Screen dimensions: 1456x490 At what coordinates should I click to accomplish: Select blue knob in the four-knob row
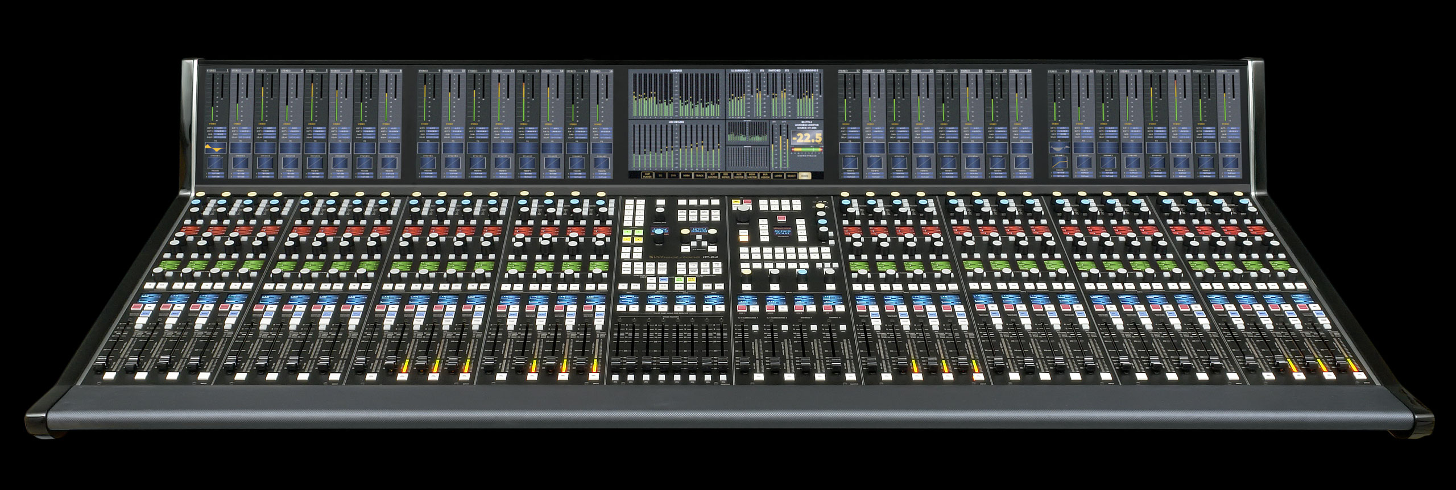[802, 275]
